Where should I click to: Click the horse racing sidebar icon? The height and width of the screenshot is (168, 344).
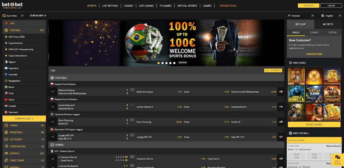pyautogui.click(x=6, y=146)
